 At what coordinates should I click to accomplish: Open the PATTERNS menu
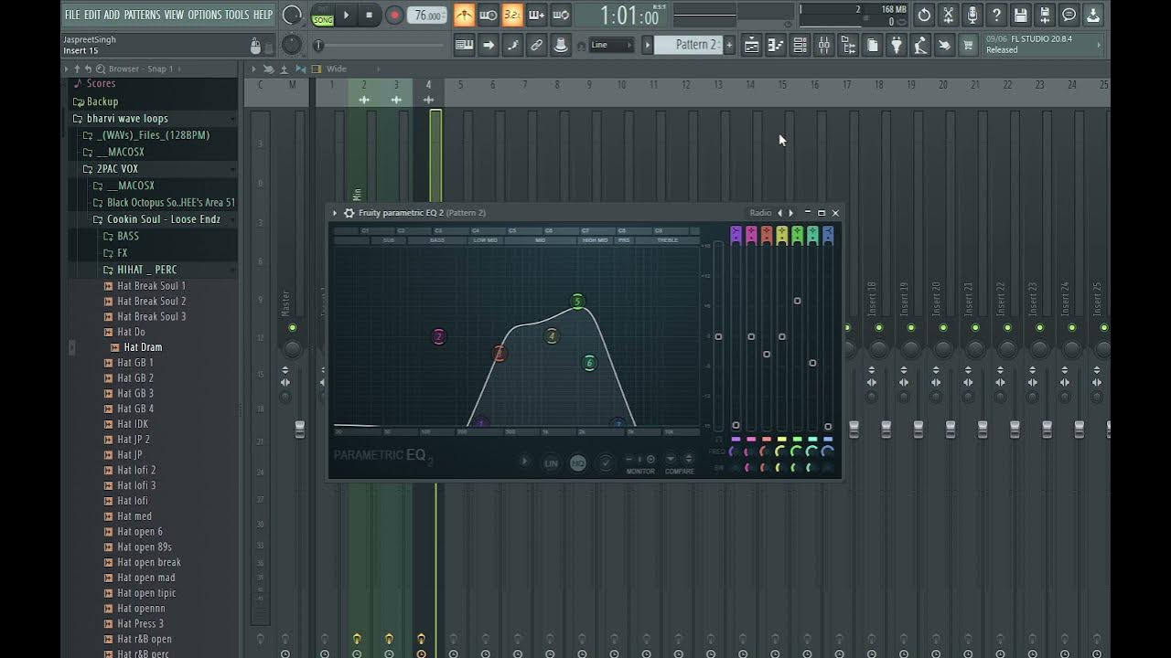tap(142, 15)
